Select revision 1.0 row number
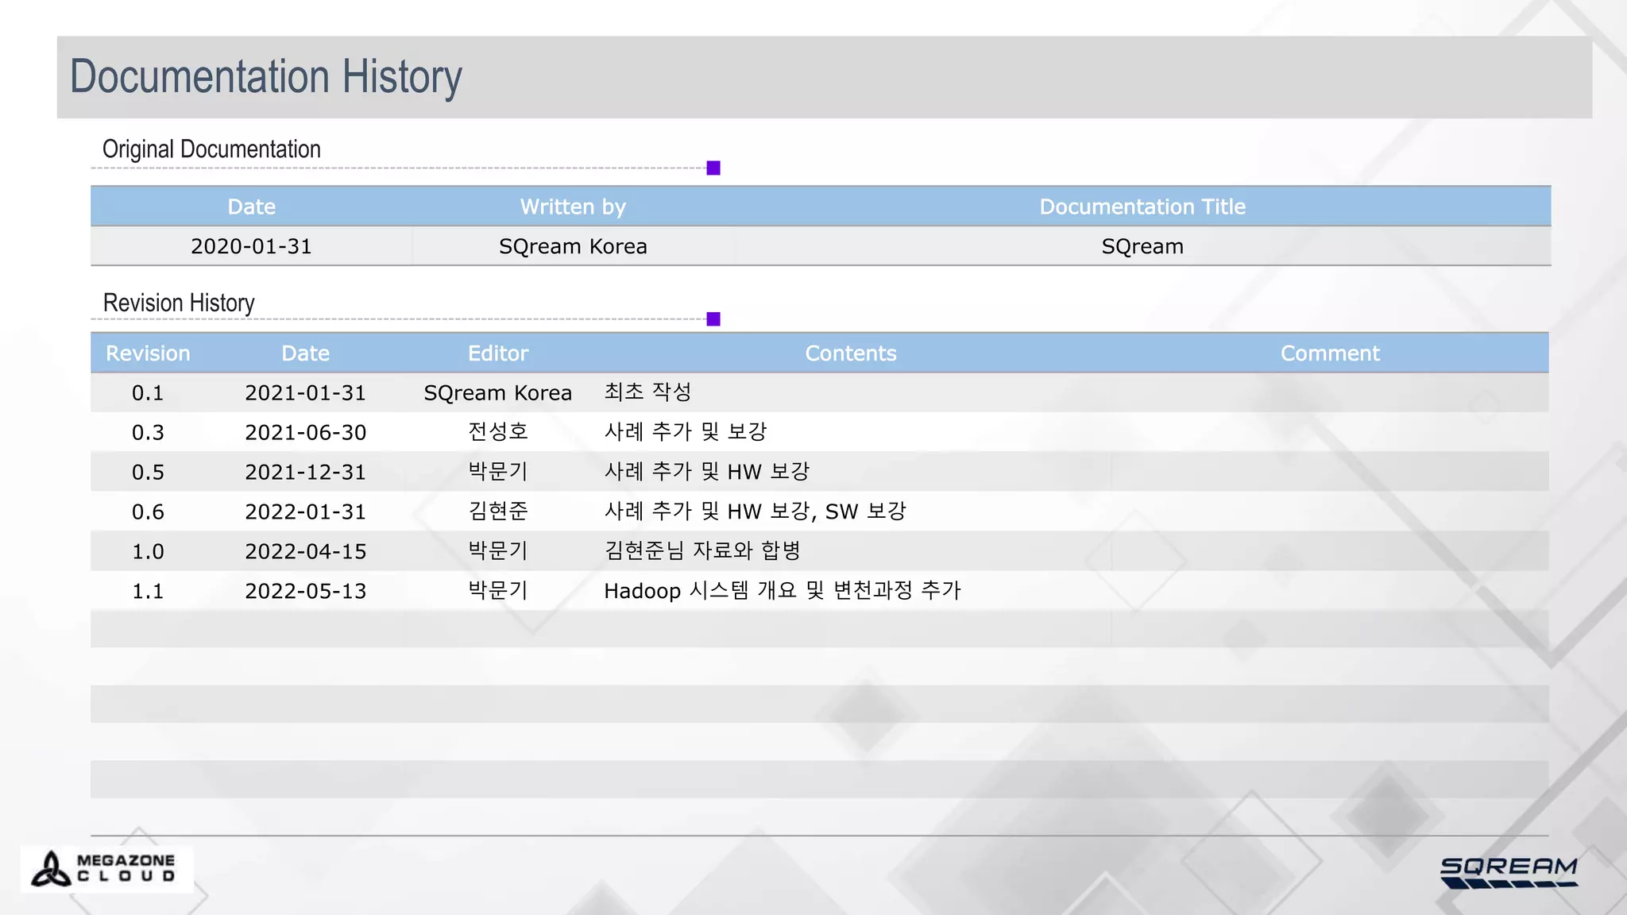The height and width of the screenshot is (915, 1627). [x=148, y=551]
